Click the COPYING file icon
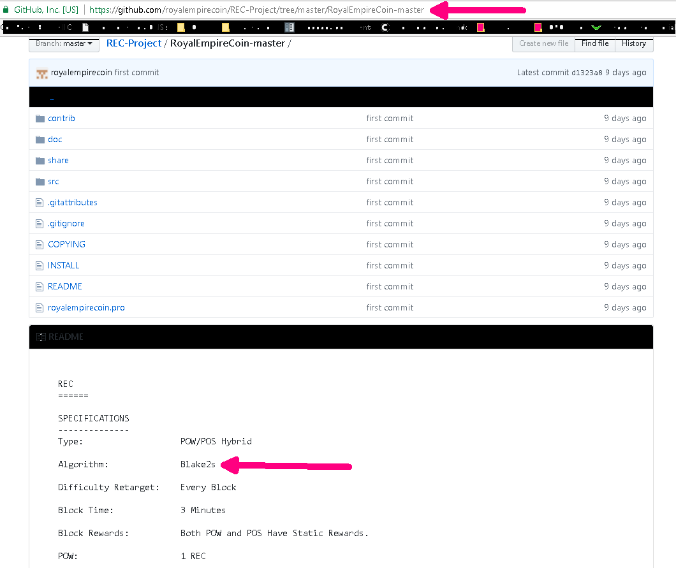The width and height of the screenshot is (676, 568). pos(40,245)
